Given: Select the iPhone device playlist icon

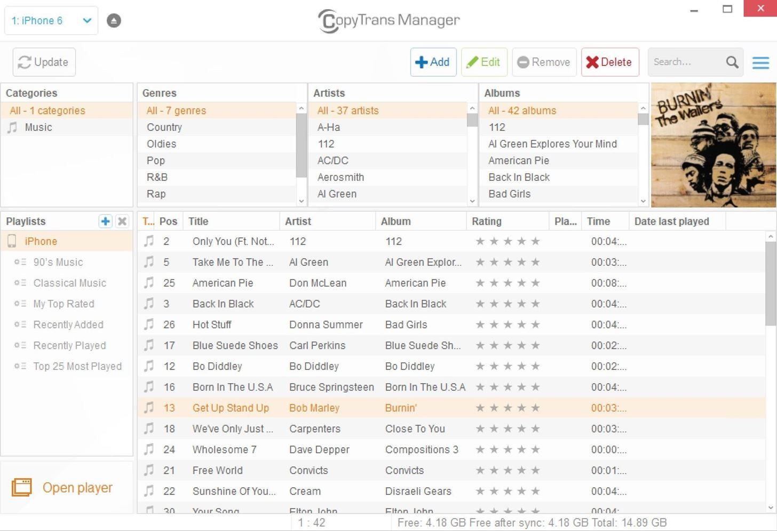Looking at the screenshot, I should tap(12, 241).
